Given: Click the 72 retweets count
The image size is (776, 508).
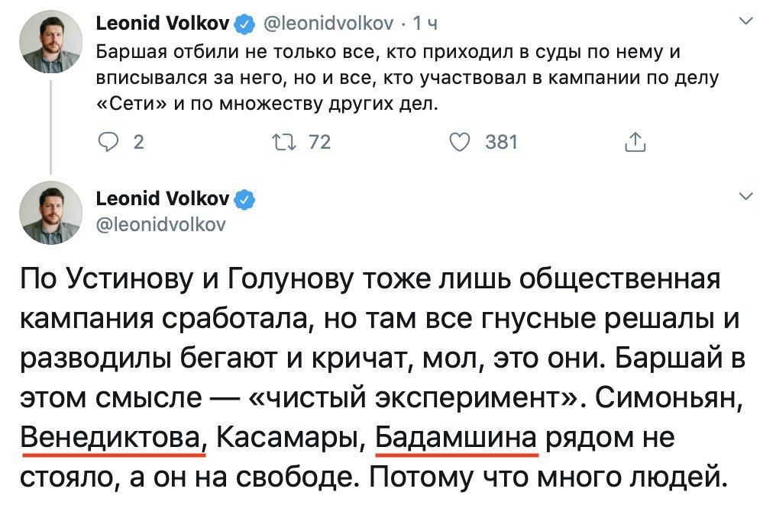Looking at the screenshot, I should pos(318,142).
